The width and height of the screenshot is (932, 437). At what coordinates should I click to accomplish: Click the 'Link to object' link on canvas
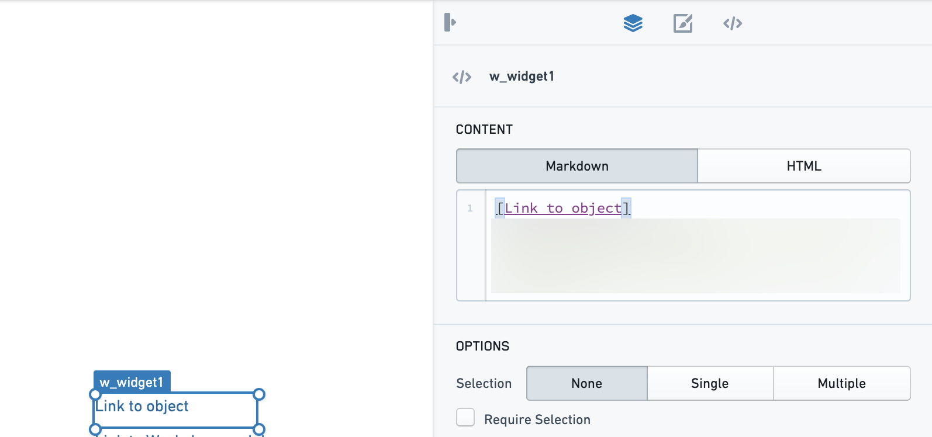(x=142, y=406)
